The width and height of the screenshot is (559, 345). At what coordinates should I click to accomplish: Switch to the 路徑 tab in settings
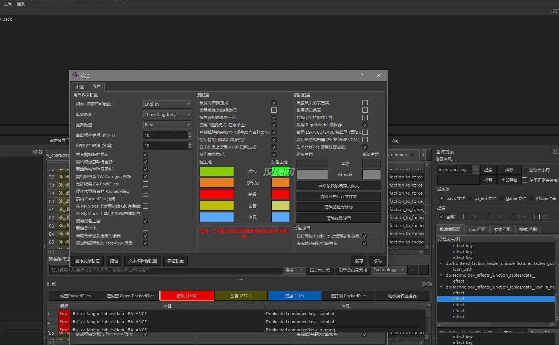(80, 86)
